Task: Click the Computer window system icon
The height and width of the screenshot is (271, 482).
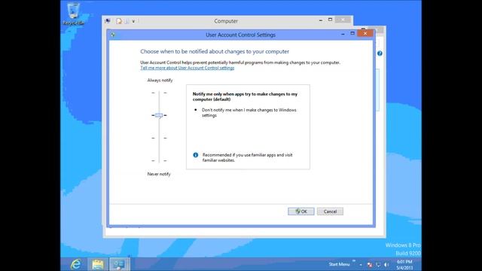Action: coord(108,21)
